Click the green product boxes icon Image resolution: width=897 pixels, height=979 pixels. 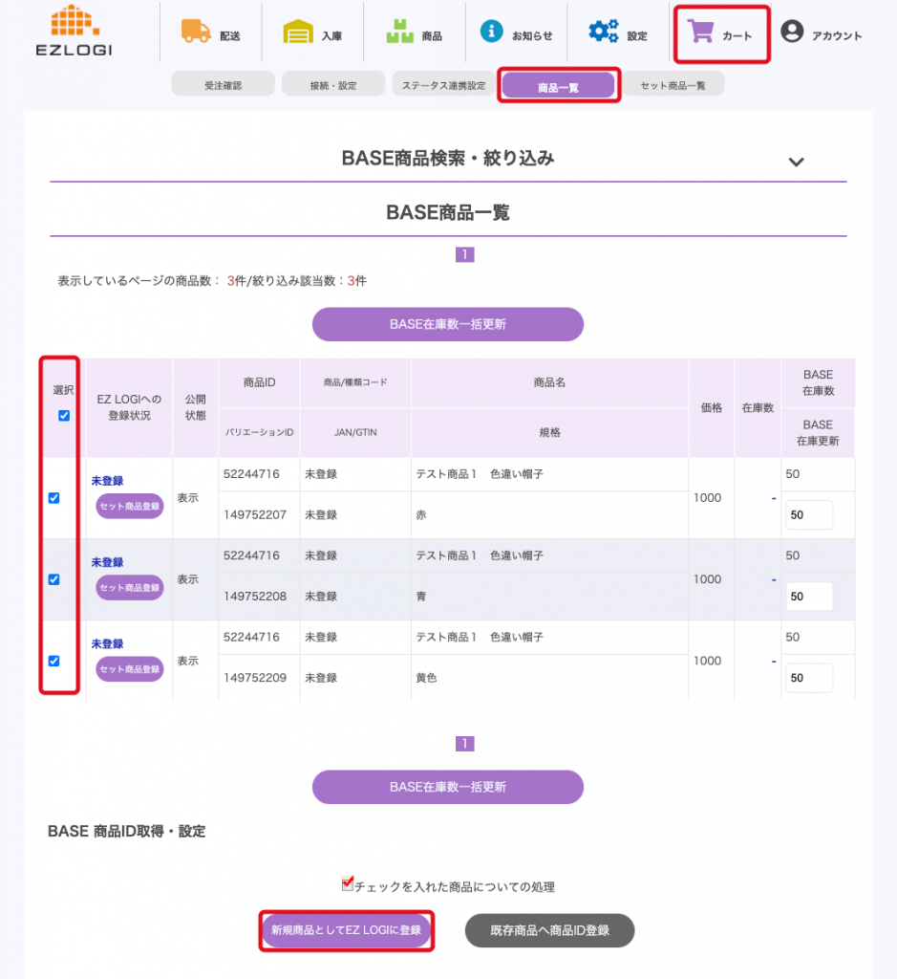[399, 32]
